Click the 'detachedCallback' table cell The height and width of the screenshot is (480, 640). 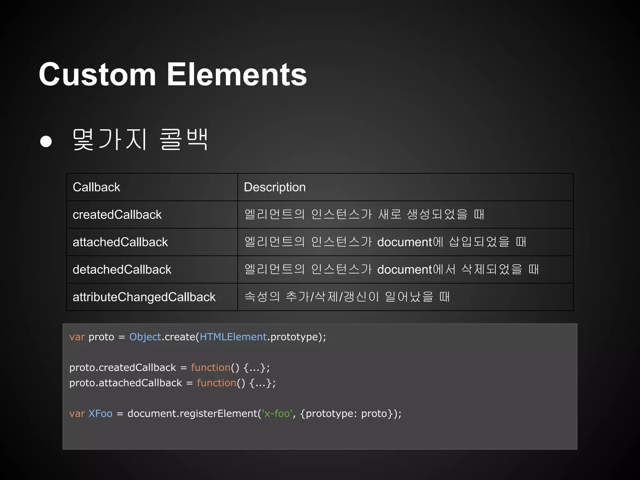click(x=152, y=270)
